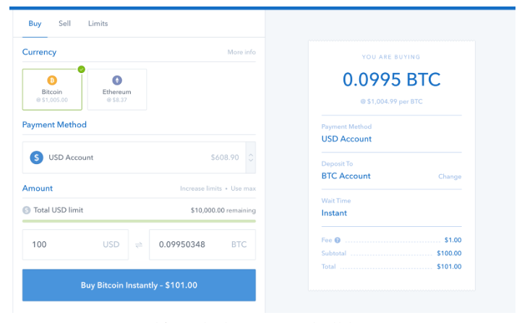The image size is (522, 323).
Task: Click the $608.90 account balance
Action: [225, 158]
